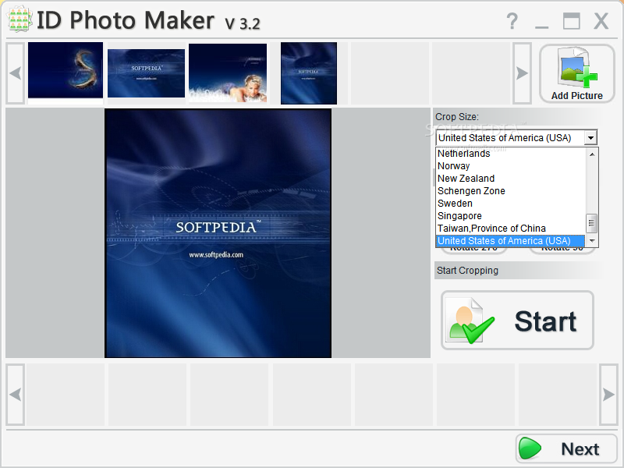
Task: Select the wide Softpedia banner thumbnail
Action: [x=146, y=73]
